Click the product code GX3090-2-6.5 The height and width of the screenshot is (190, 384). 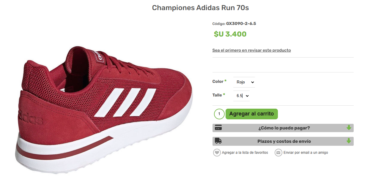click(x=241, y=23)
